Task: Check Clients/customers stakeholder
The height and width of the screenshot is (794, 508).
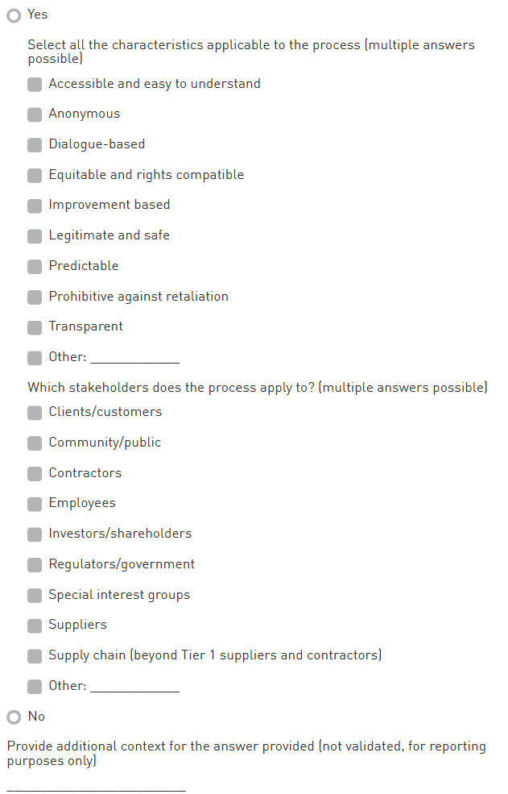Action: coord(35,413)
